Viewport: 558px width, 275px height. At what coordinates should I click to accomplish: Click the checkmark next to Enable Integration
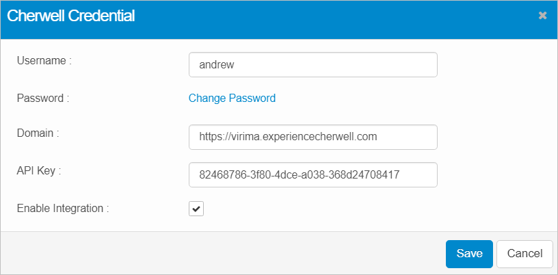(x=196, y=209)
